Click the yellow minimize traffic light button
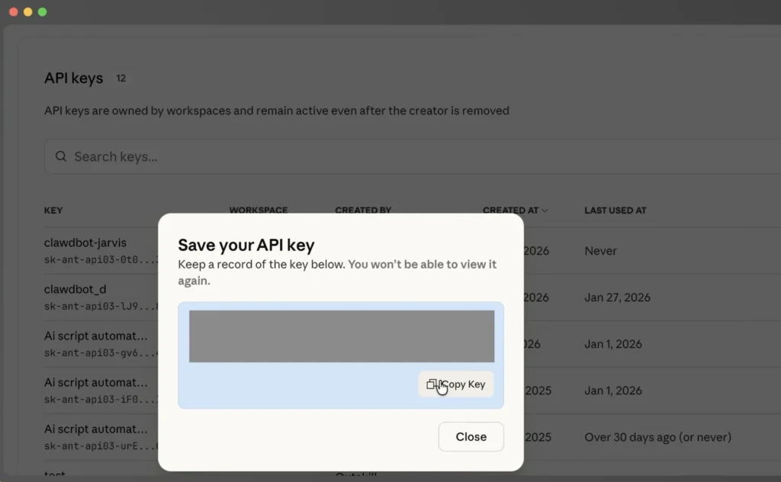This screenshot has width=781, height=482. click(x=28, y=11)
